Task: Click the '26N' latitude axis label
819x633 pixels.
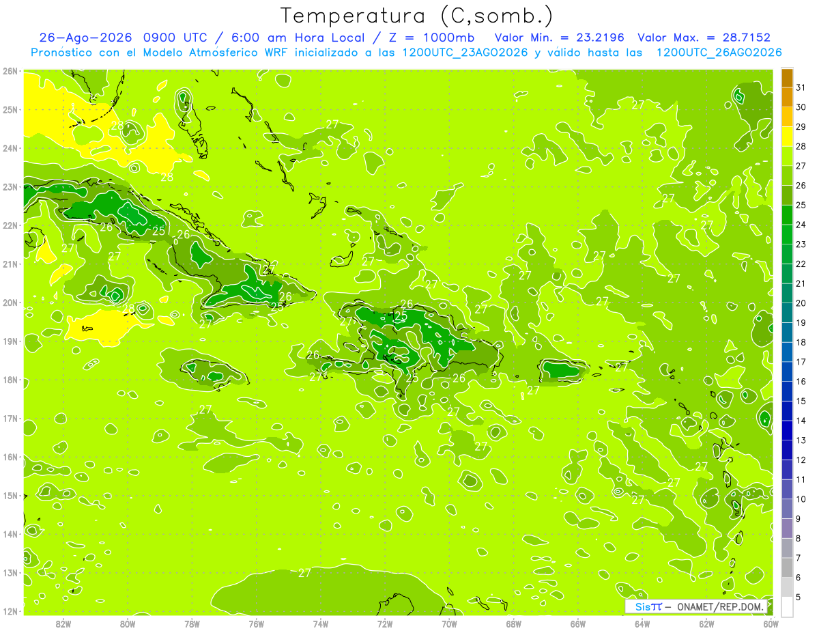Action: coord(10,71)
